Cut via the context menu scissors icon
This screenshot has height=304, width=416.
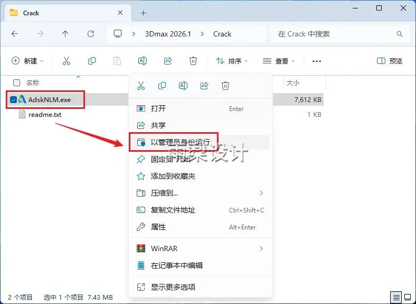click(x=141, y=86)
